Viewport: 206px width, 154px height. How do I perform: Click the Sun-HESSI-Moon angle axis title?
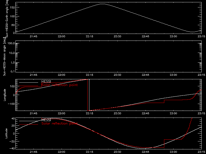tap(5, 56)
